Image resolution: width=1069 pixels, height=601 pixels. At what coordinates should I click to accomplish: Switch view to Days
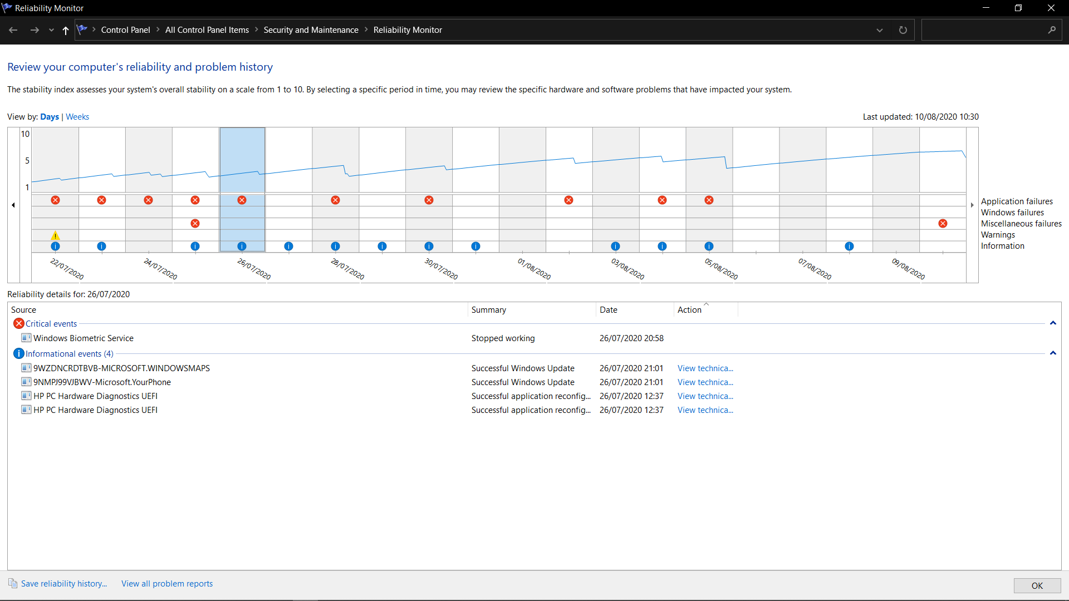click(50, 117)
